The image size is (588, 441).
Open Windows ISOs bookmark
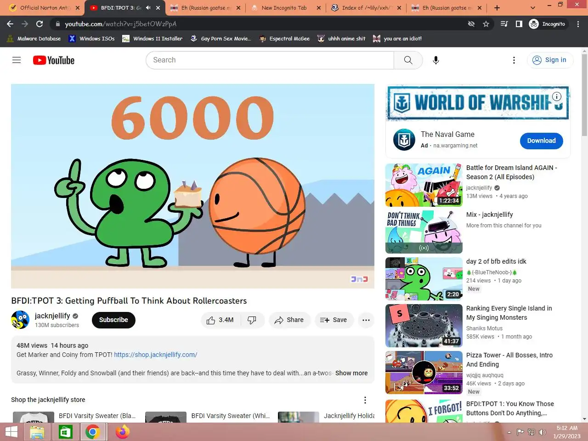click(x=92, y=39)
